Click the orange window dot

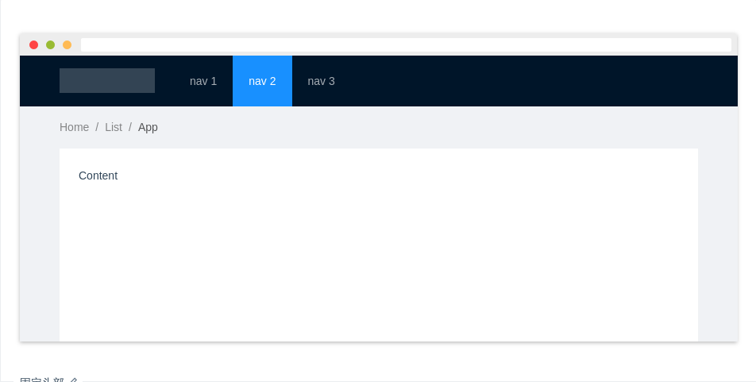67,44
